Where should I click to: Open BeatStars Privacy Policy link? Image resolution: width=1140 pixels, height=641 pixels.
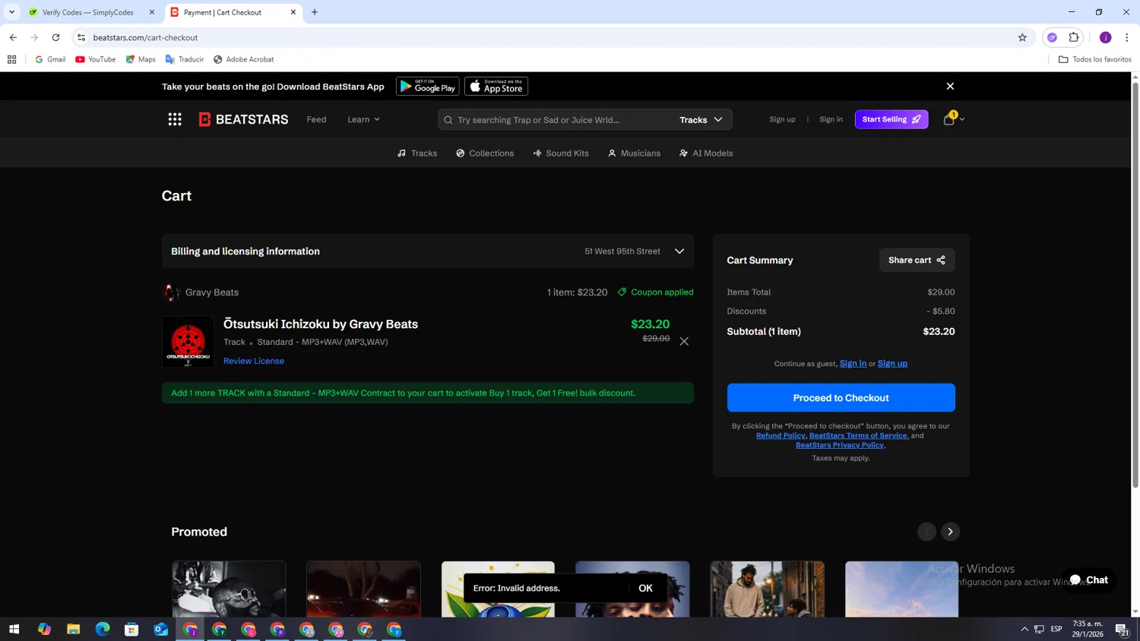point(840,445)
